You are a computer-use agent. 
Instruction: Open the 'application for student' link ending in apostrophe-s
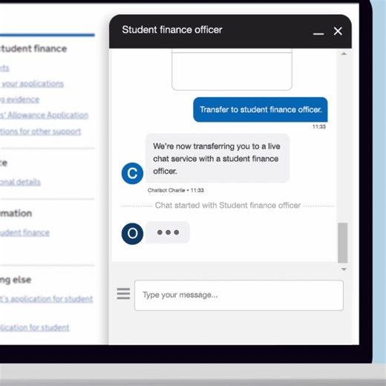pyautogui.click(x=46, y=299)
